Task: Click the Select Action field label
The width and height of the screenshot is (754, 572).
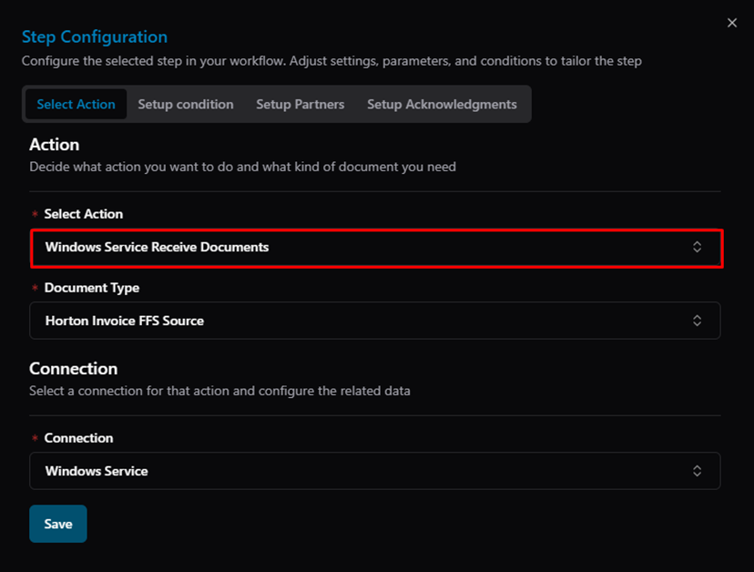Action: pyautogui.click(x=84, y=214)
